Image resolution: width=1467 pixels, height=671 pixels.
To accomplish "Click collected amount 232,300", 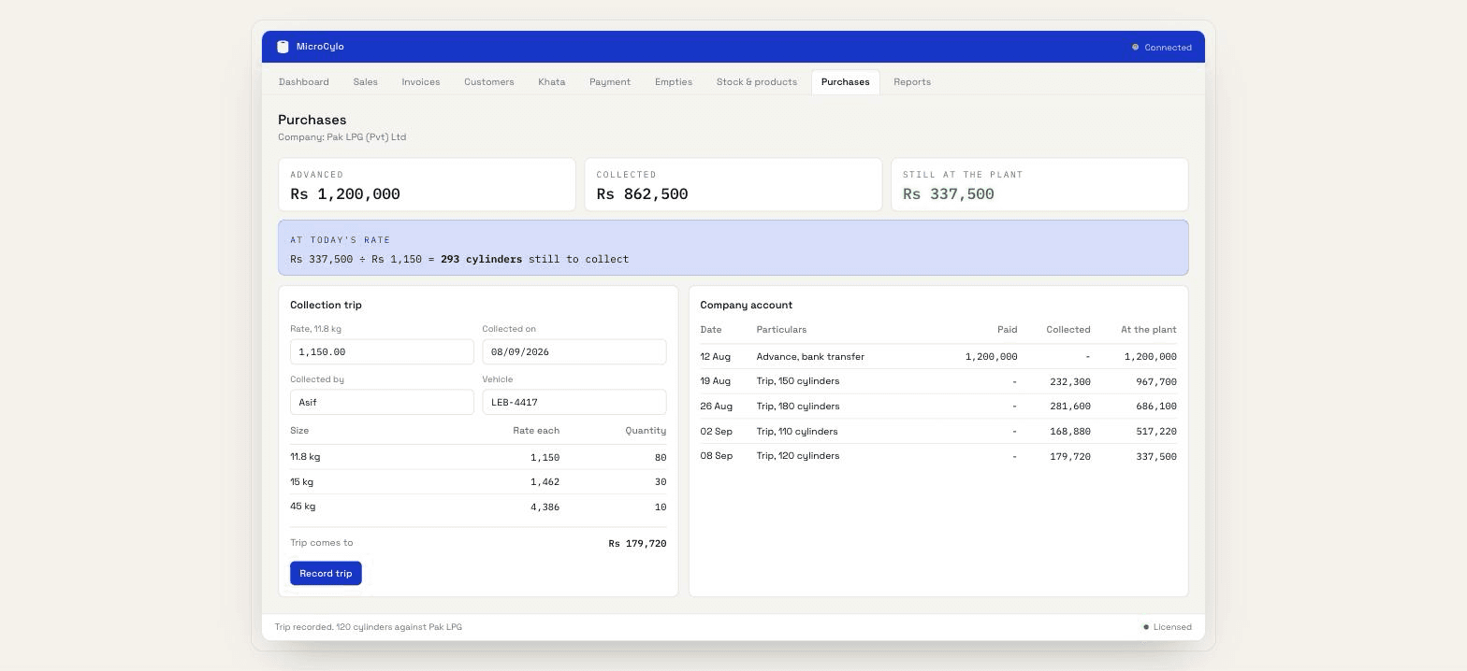I will (1070, 382).
